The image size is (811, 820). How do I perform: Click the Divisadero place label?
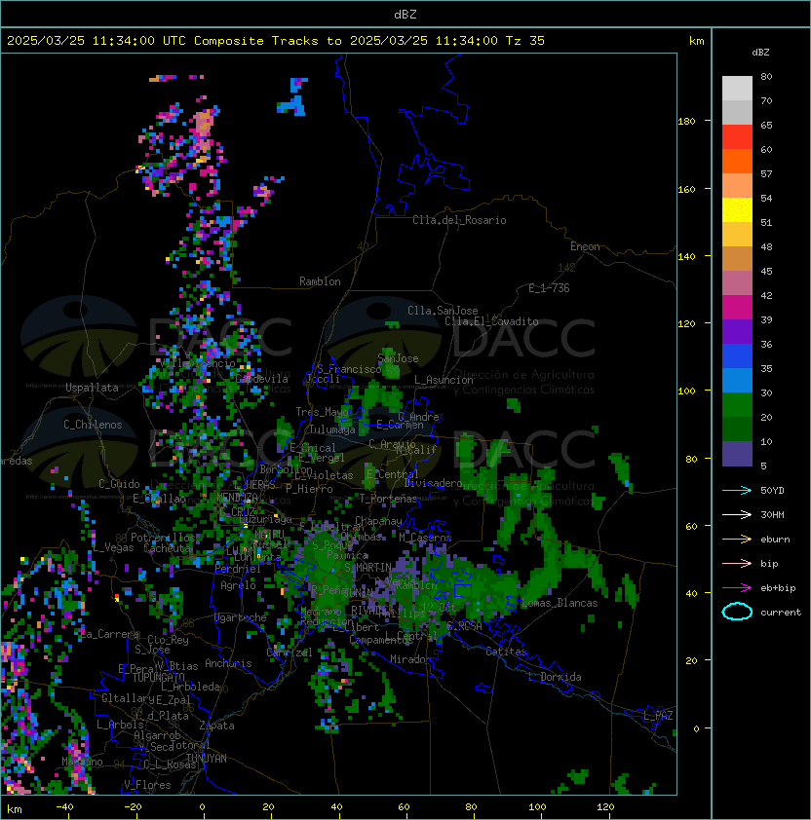point(433,483)
